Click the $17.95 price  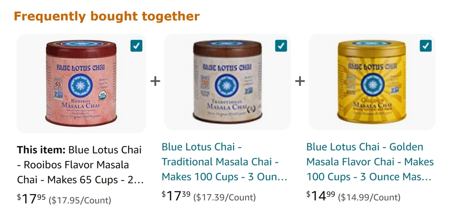click(x=32, y=199)
